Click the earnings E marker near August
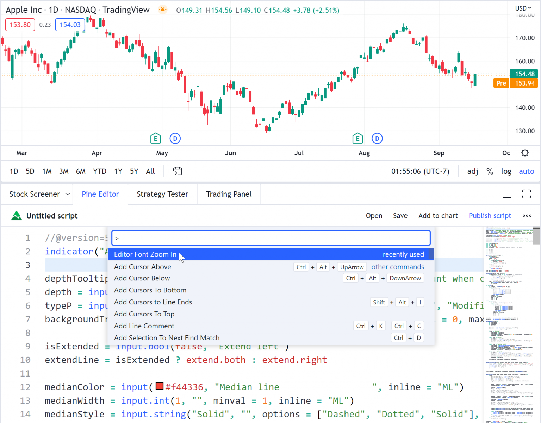Viewport: 541px width, 423px height. click(357, 139)
